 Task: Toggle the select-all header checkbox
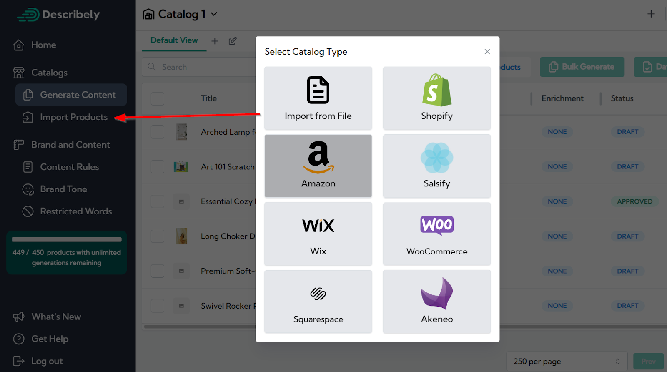pos(158,99)
